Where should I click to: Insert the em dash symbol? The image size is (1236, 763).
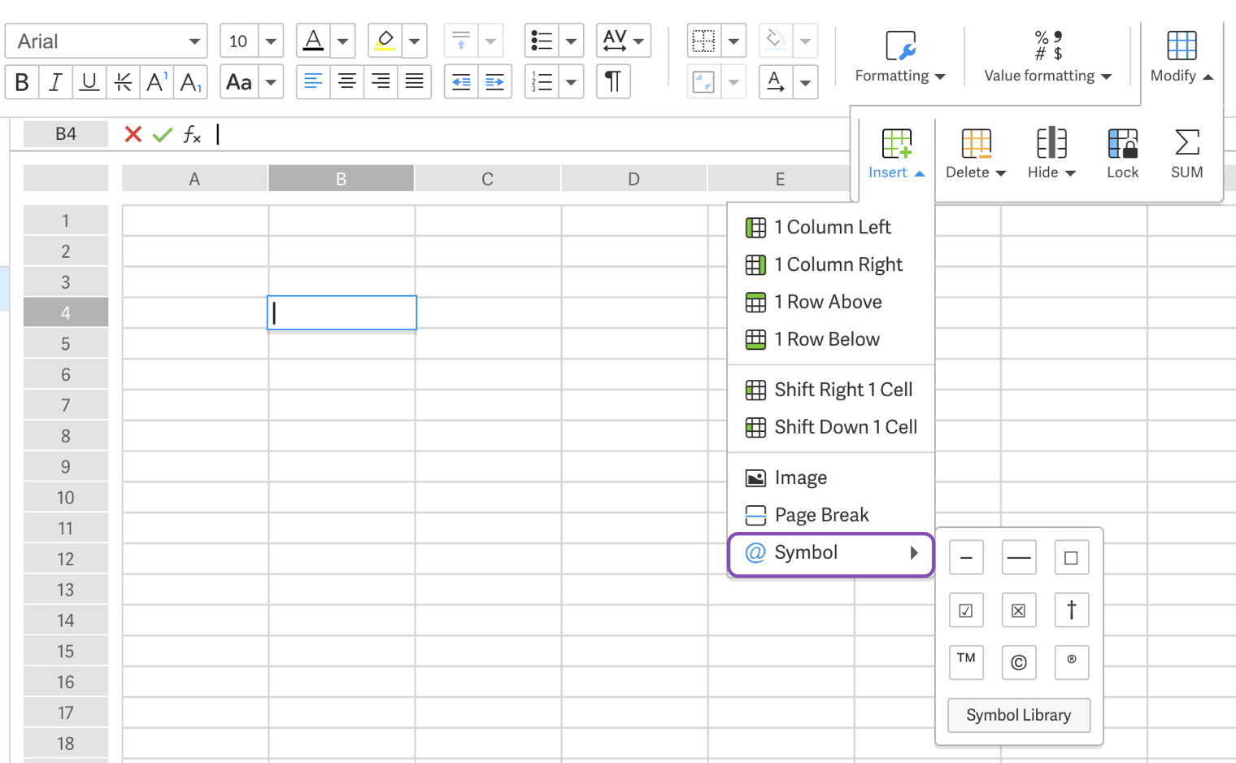coord(1018,558)
